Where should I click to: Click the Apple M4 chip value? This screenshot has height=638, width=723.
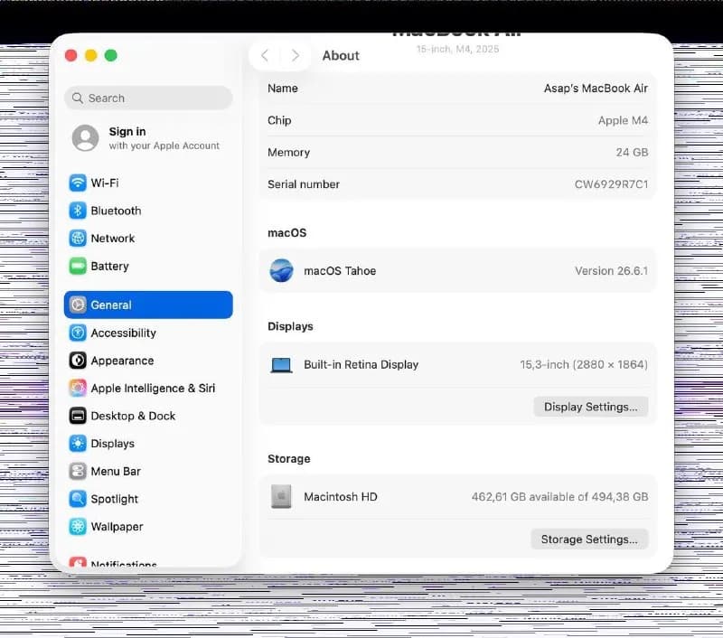[x=623, y=120]
